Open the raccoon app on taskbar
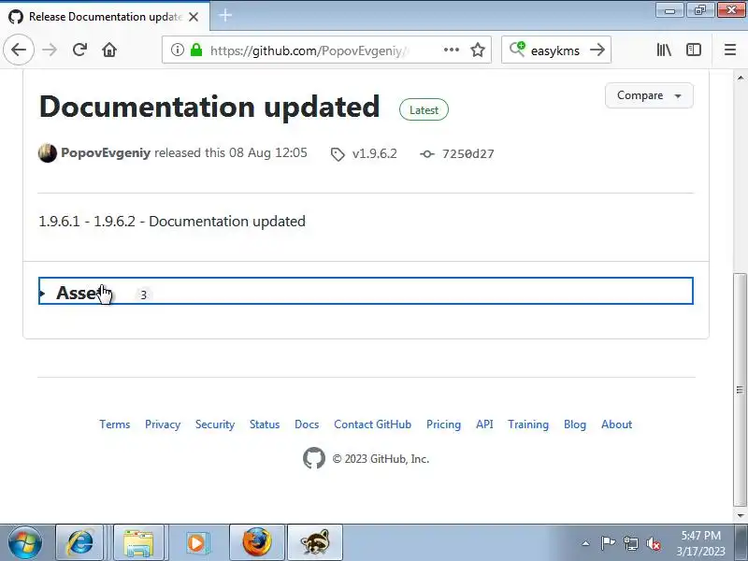Screen dimensions: 748x561 (x=315, y=542)
